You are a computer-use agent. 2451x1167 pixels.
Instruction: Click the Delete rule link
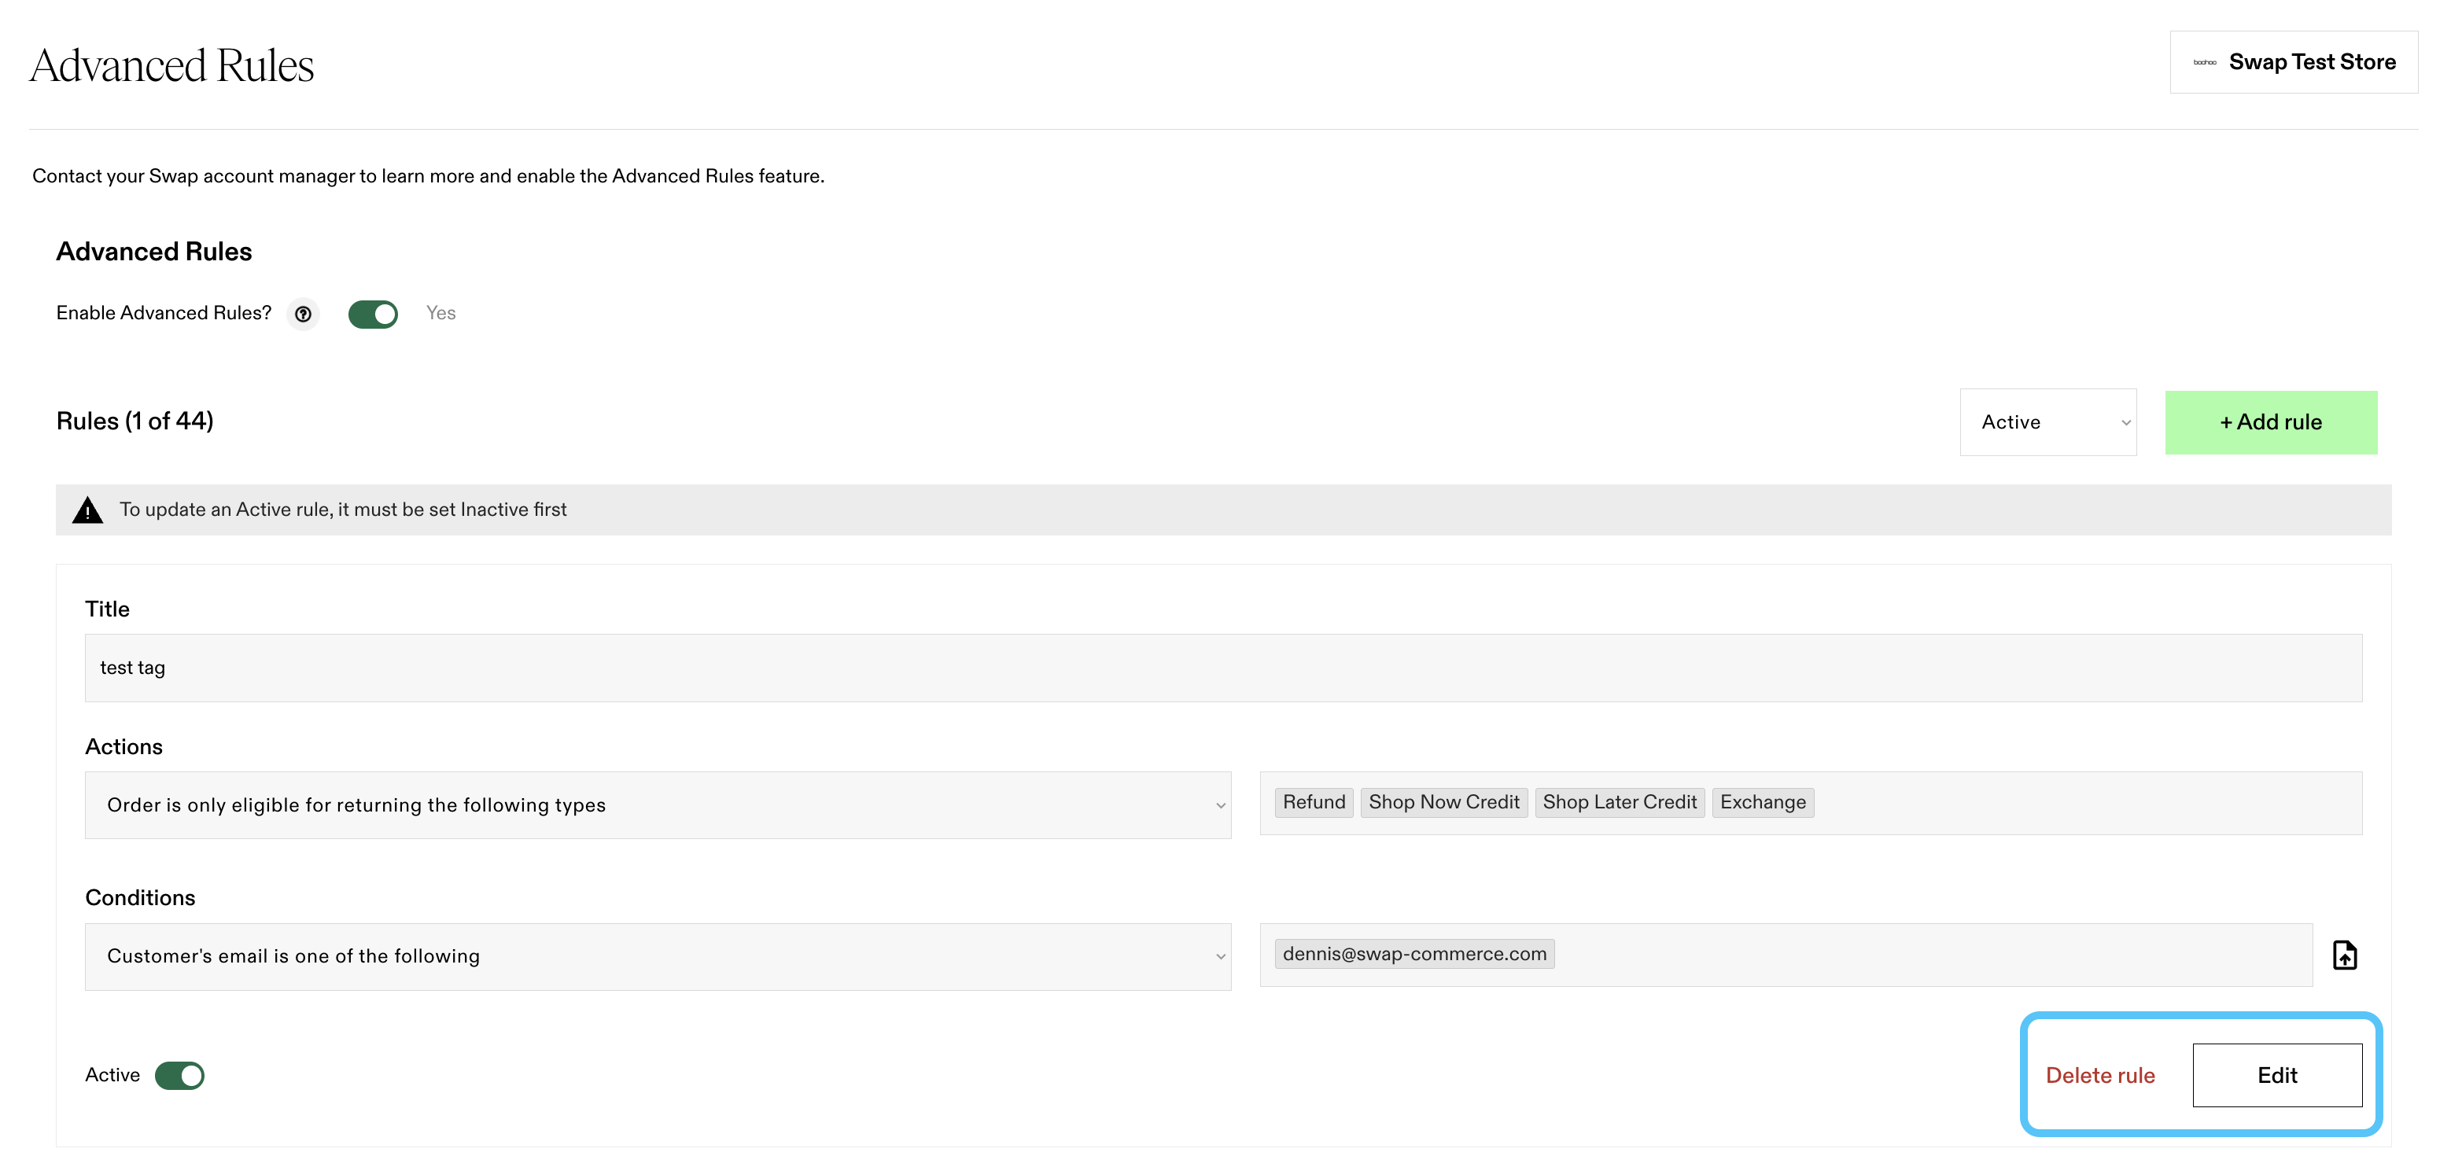2100,1076
